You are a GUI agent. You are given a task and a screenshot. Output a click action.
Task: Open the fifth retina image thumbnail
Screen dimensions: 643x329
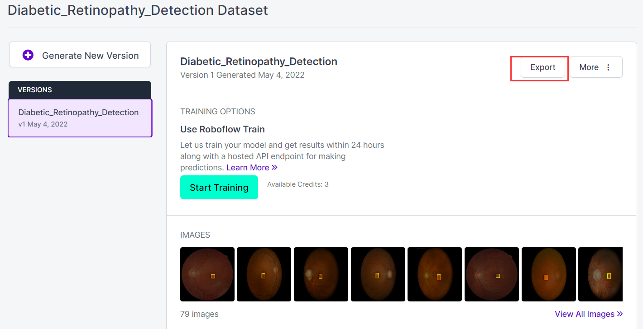click(x=435, y=274)
